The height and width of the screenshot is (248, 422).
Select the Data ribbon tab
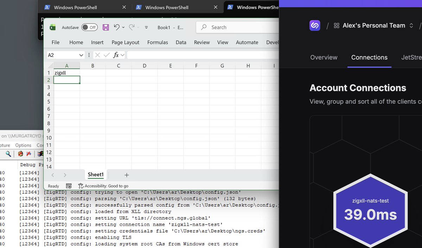click(181, 42)
